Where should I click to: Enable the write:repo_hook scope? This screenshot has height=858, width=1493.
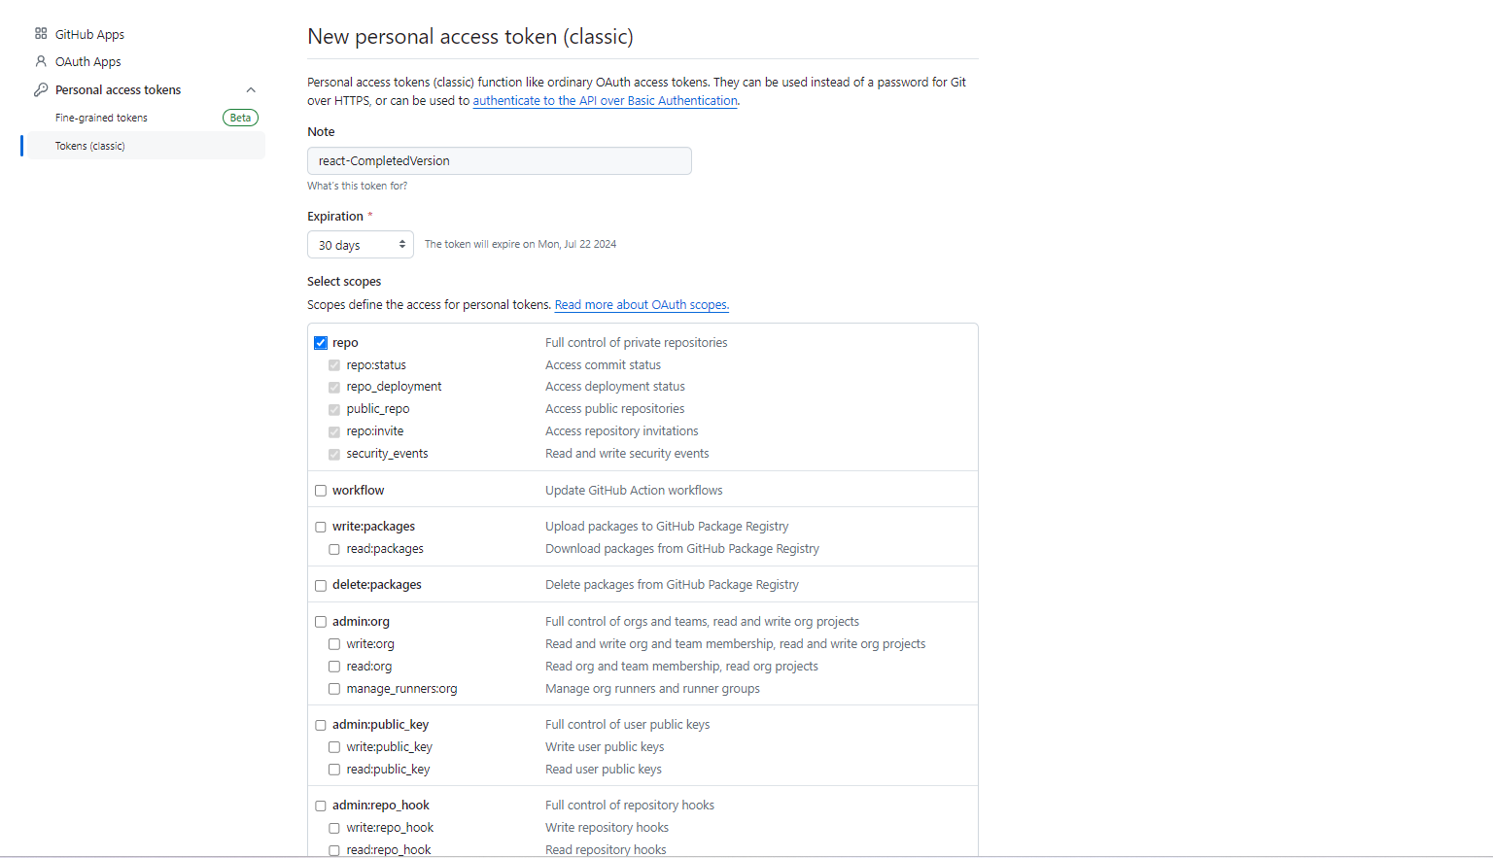[334, 827]
